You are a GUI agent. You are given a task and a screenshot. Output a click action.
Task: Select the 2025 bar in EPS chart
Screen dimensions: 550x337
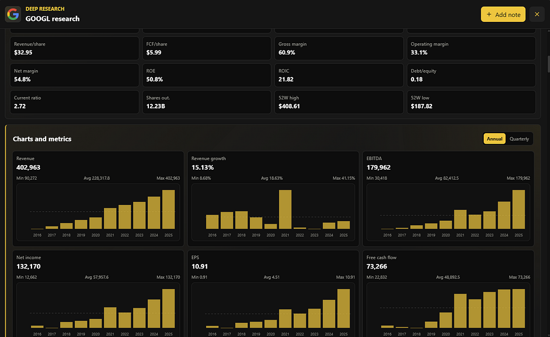(x=343, y=308)
